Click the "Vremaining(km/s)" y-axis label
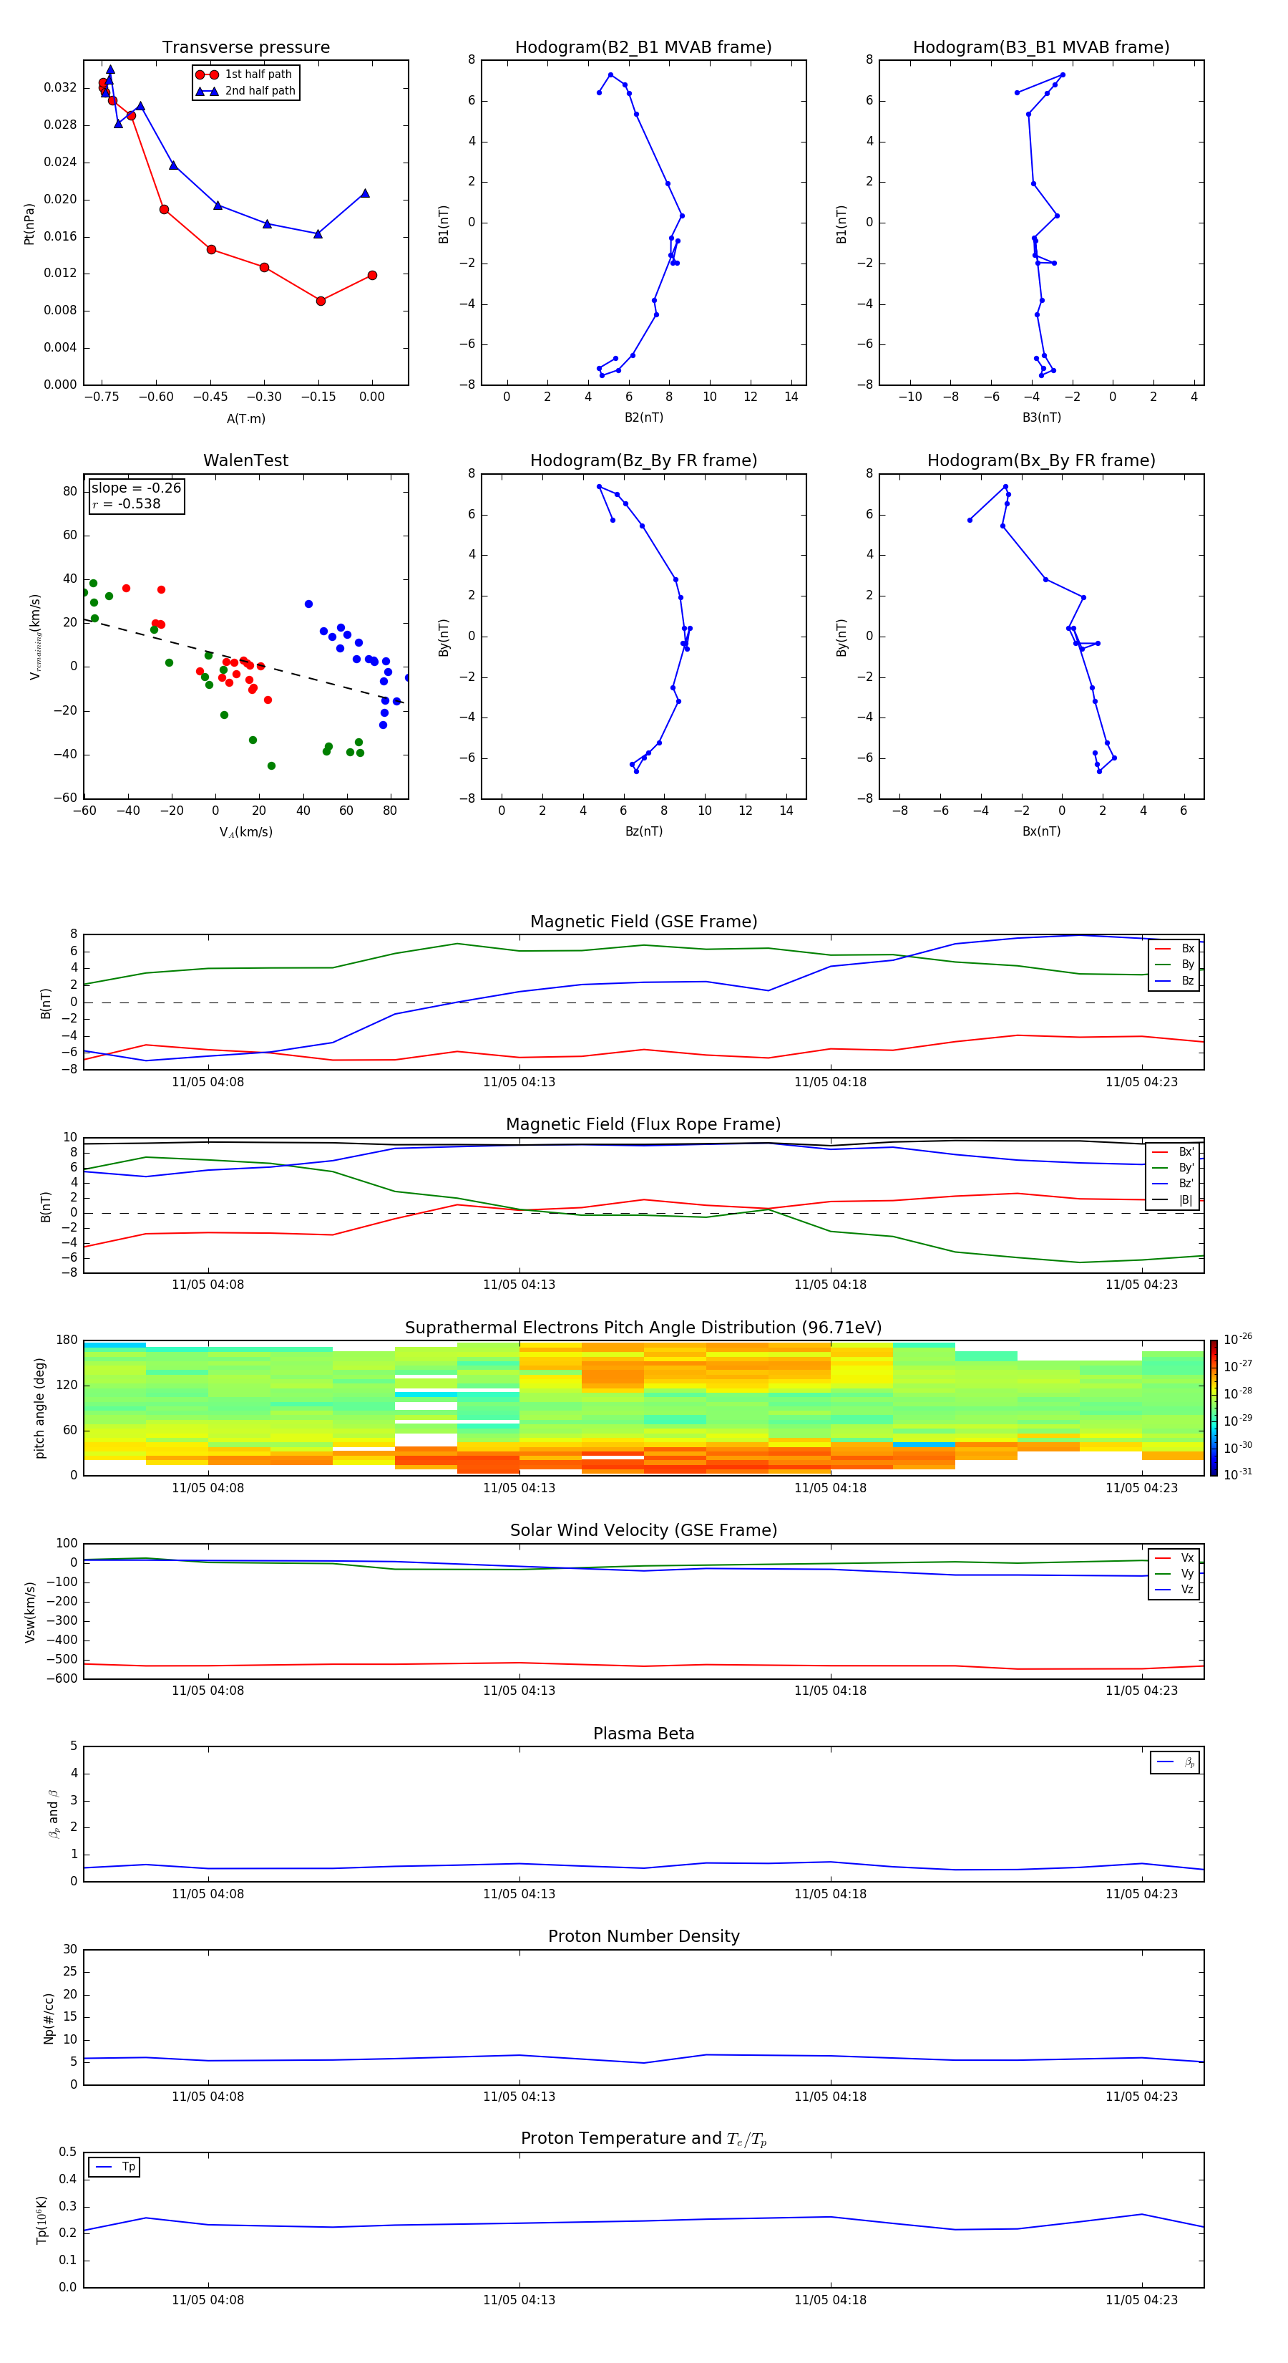This screenshot has height=2363, width=1288. pos(35,637)
